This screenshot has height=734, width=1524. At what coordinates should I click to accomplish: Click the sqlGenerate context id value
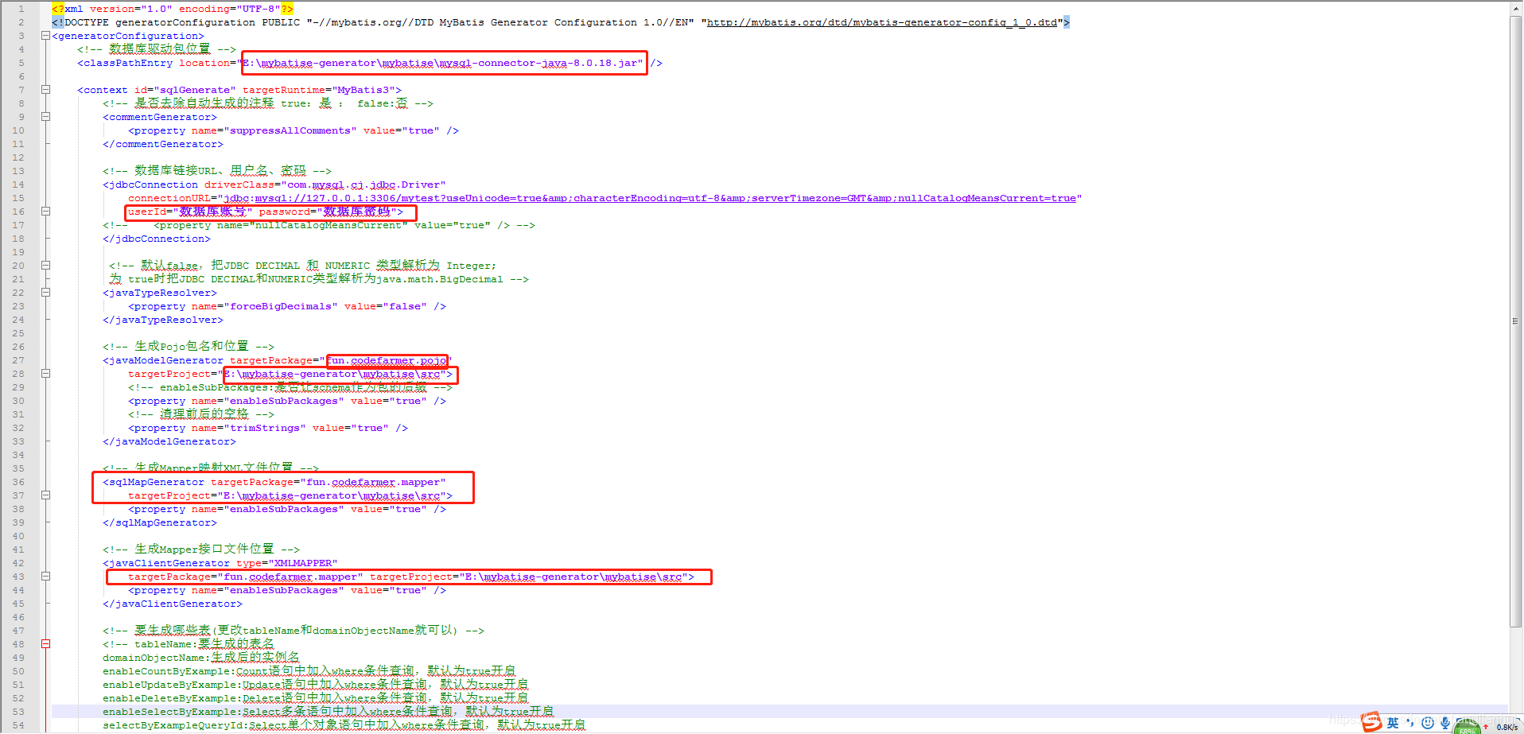pyautogui.click(x=195, y=90)
